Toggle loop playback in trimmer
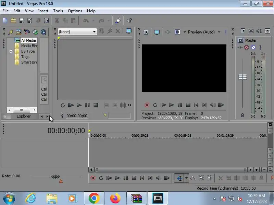This screenshot has height=205, width=274. pyautogui.click(x=63, y=105)
